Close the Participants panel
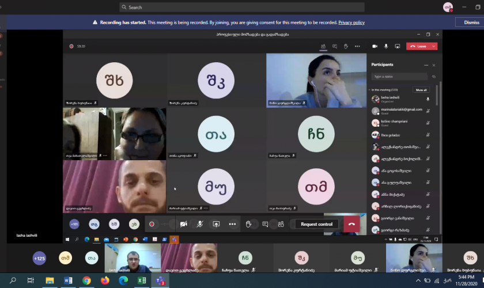This screenshot has height=288, width=484. click(434, 65)
